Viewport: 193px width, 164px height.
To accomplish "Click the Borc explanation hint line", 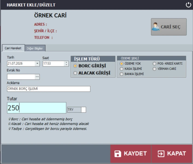I will pos(40,119).
